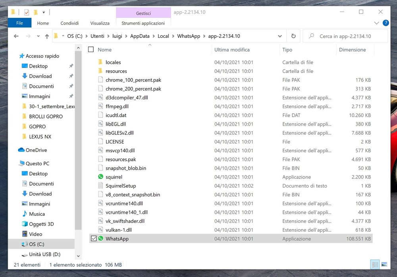
Task: Refresh the folder view
Action: point(293,36)
